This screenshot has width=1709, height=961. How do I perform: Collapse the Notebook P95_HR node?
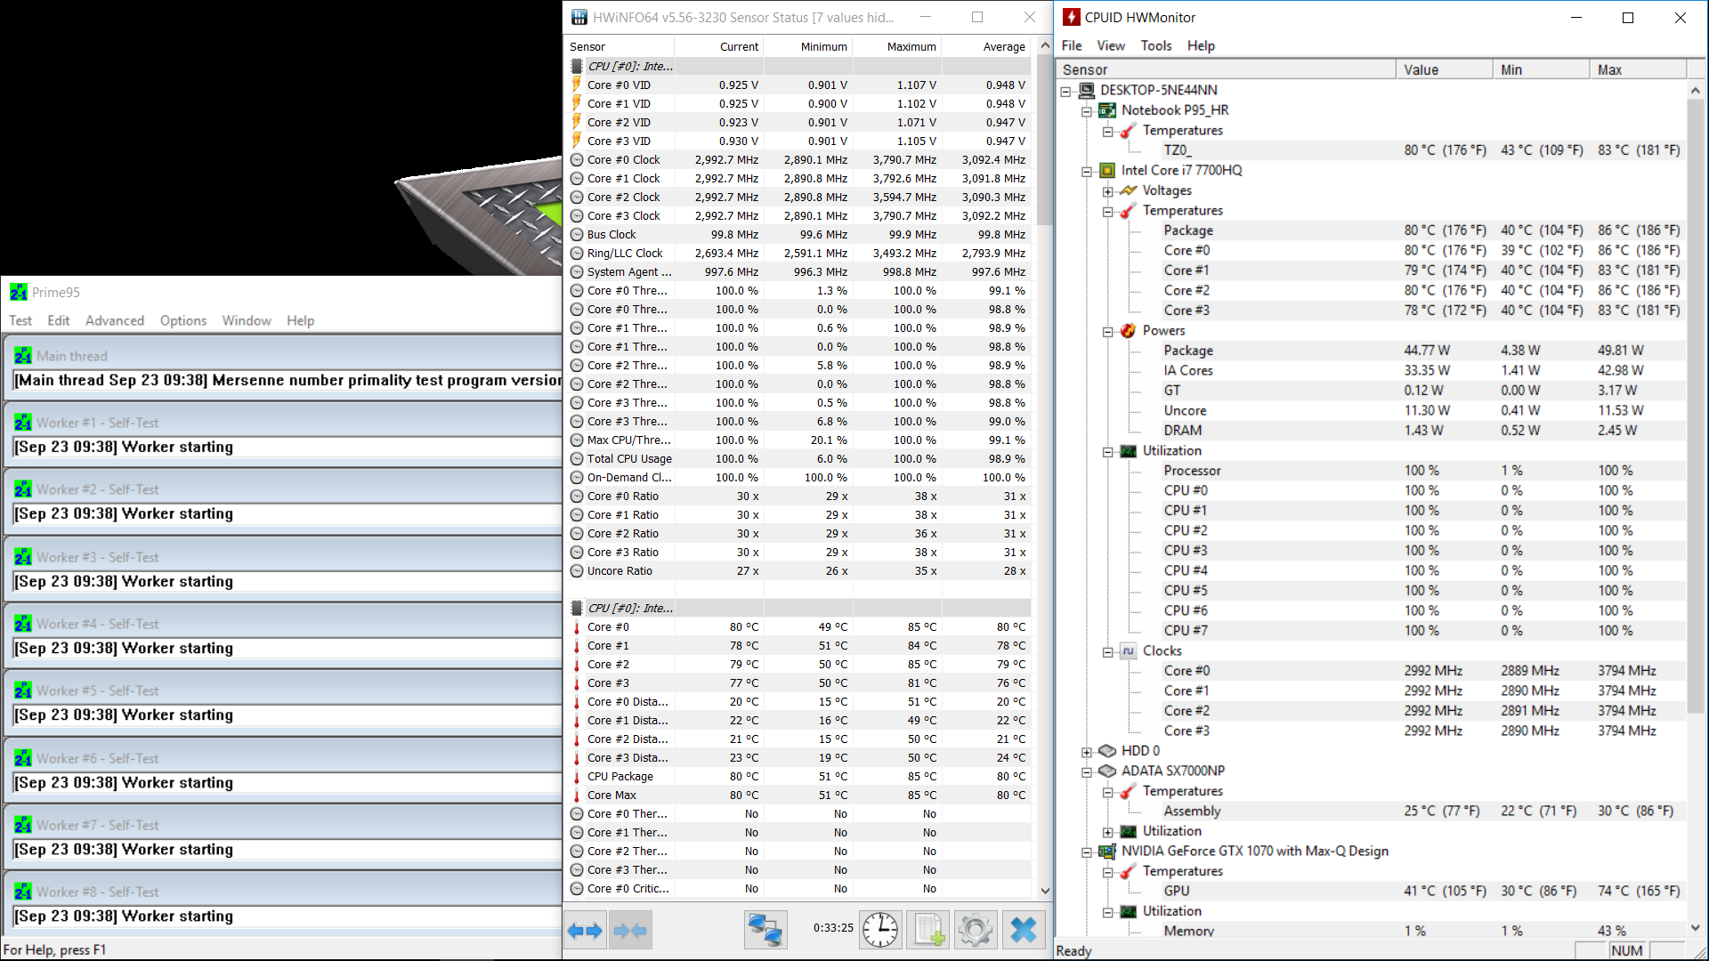tap(1087, 111)
